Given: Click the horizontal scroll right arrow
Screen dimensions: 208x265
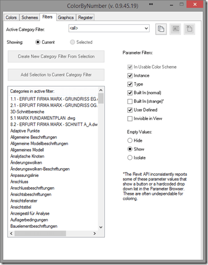Looking at the screenshot, I should [94, 233].
